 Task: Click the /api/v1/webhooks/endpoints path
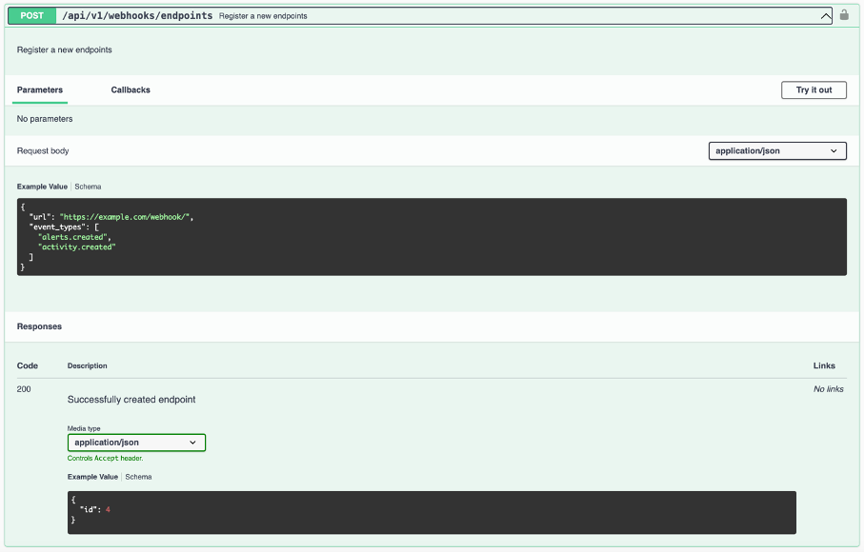137,15
